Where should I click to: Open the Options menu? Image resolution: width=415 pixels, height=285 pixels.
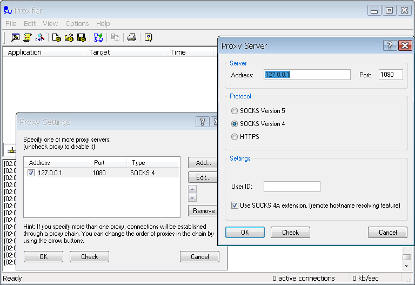[x=77, y=24]
